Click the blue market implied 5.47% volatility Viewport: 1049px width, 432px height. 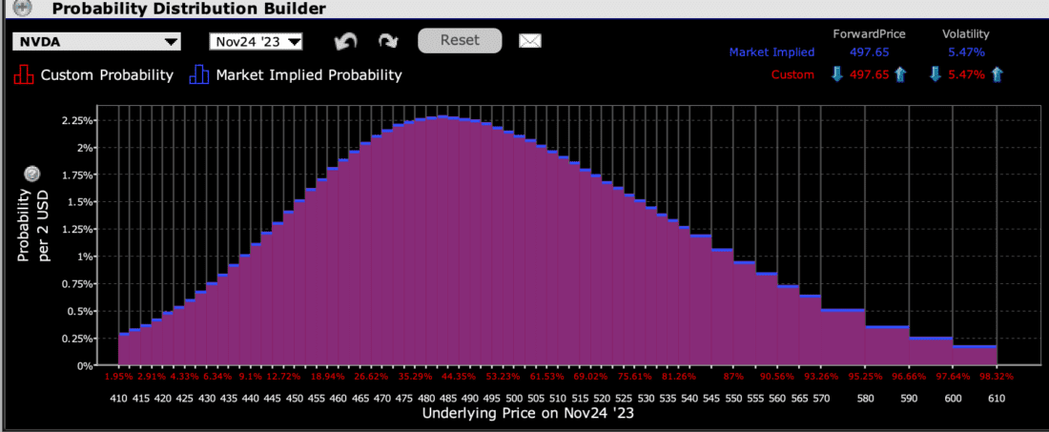[966, 52]
